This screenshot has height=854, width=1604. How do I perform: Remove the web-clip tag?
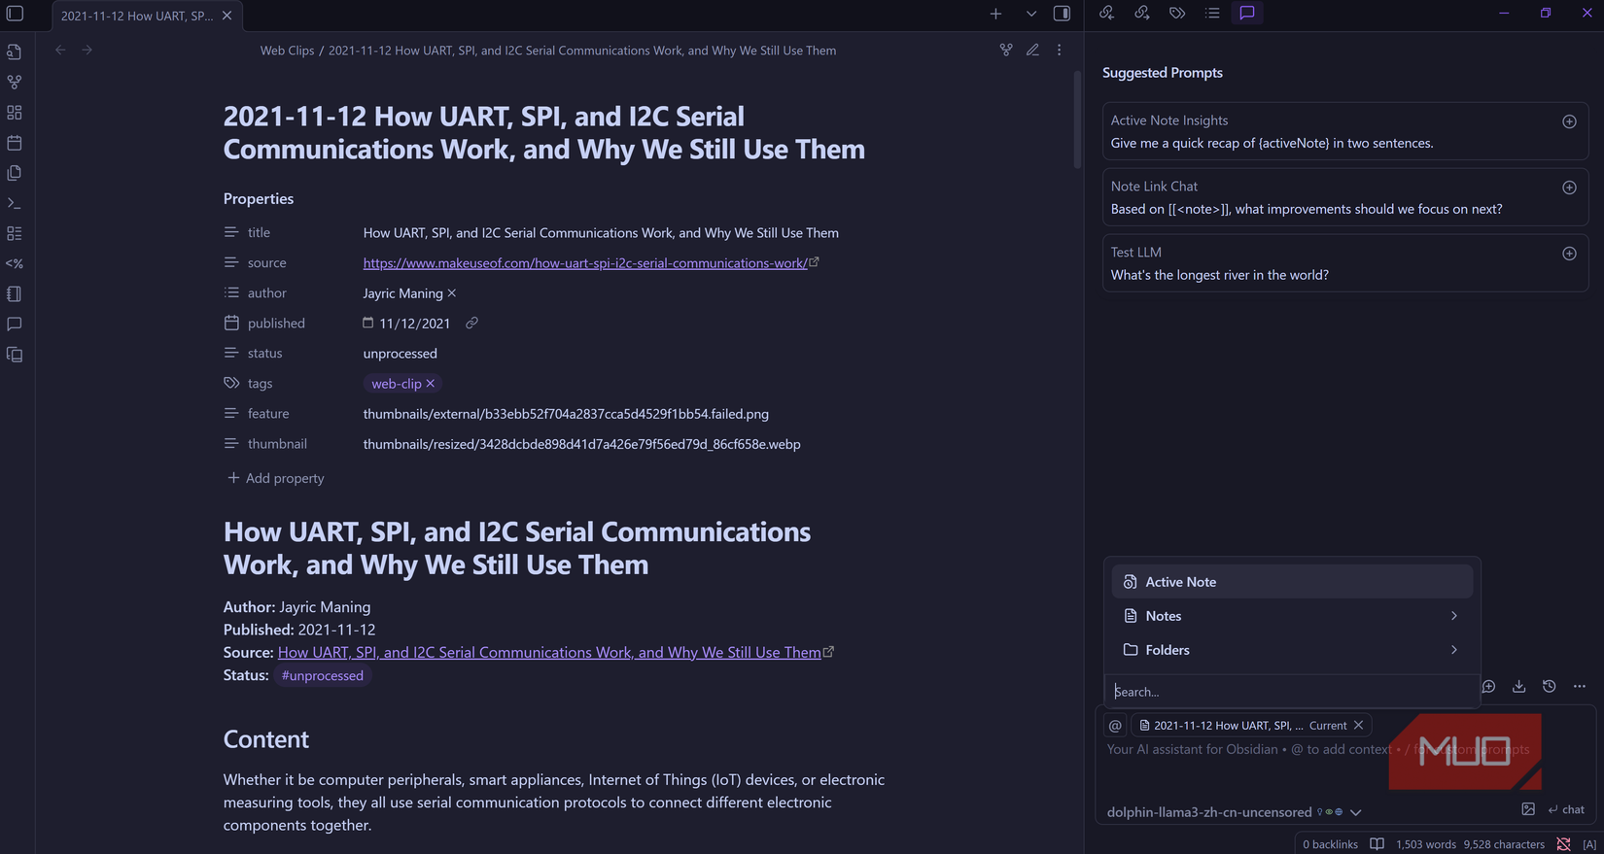point(431,384)
